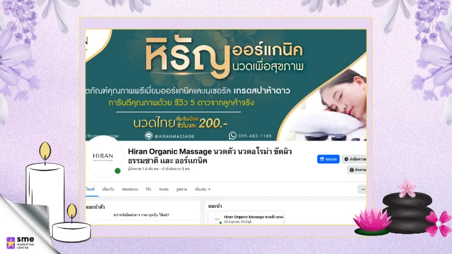Click the sme Marketing Center logo
The height and width of the screenshot is (254, 452).
20,242
